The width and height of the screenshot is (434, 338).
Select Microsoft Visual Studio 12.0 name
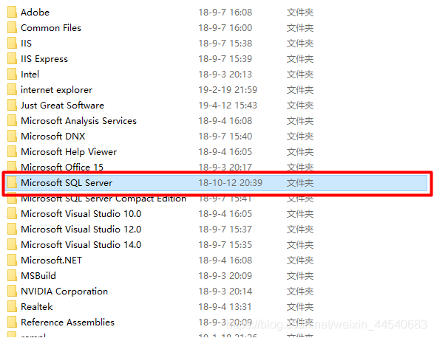[x=81, y=229]
